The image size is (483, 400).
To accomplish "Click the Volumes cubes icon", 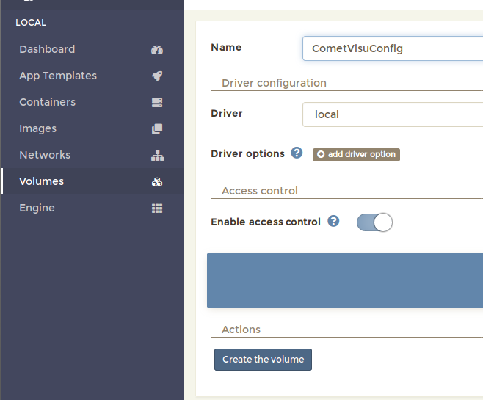I will coord(156,182).
